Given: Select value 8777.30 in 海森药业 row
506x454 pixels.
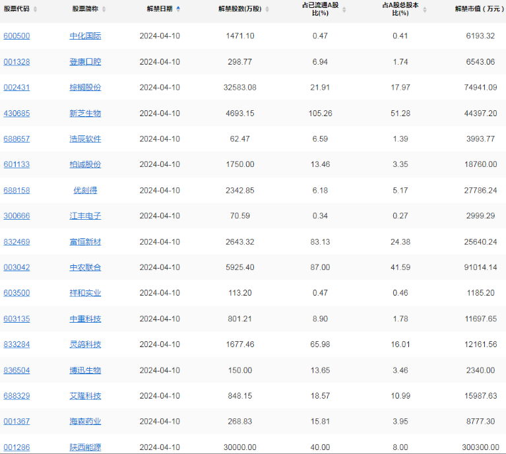Looking at the screenshot, I should (480, 422).
